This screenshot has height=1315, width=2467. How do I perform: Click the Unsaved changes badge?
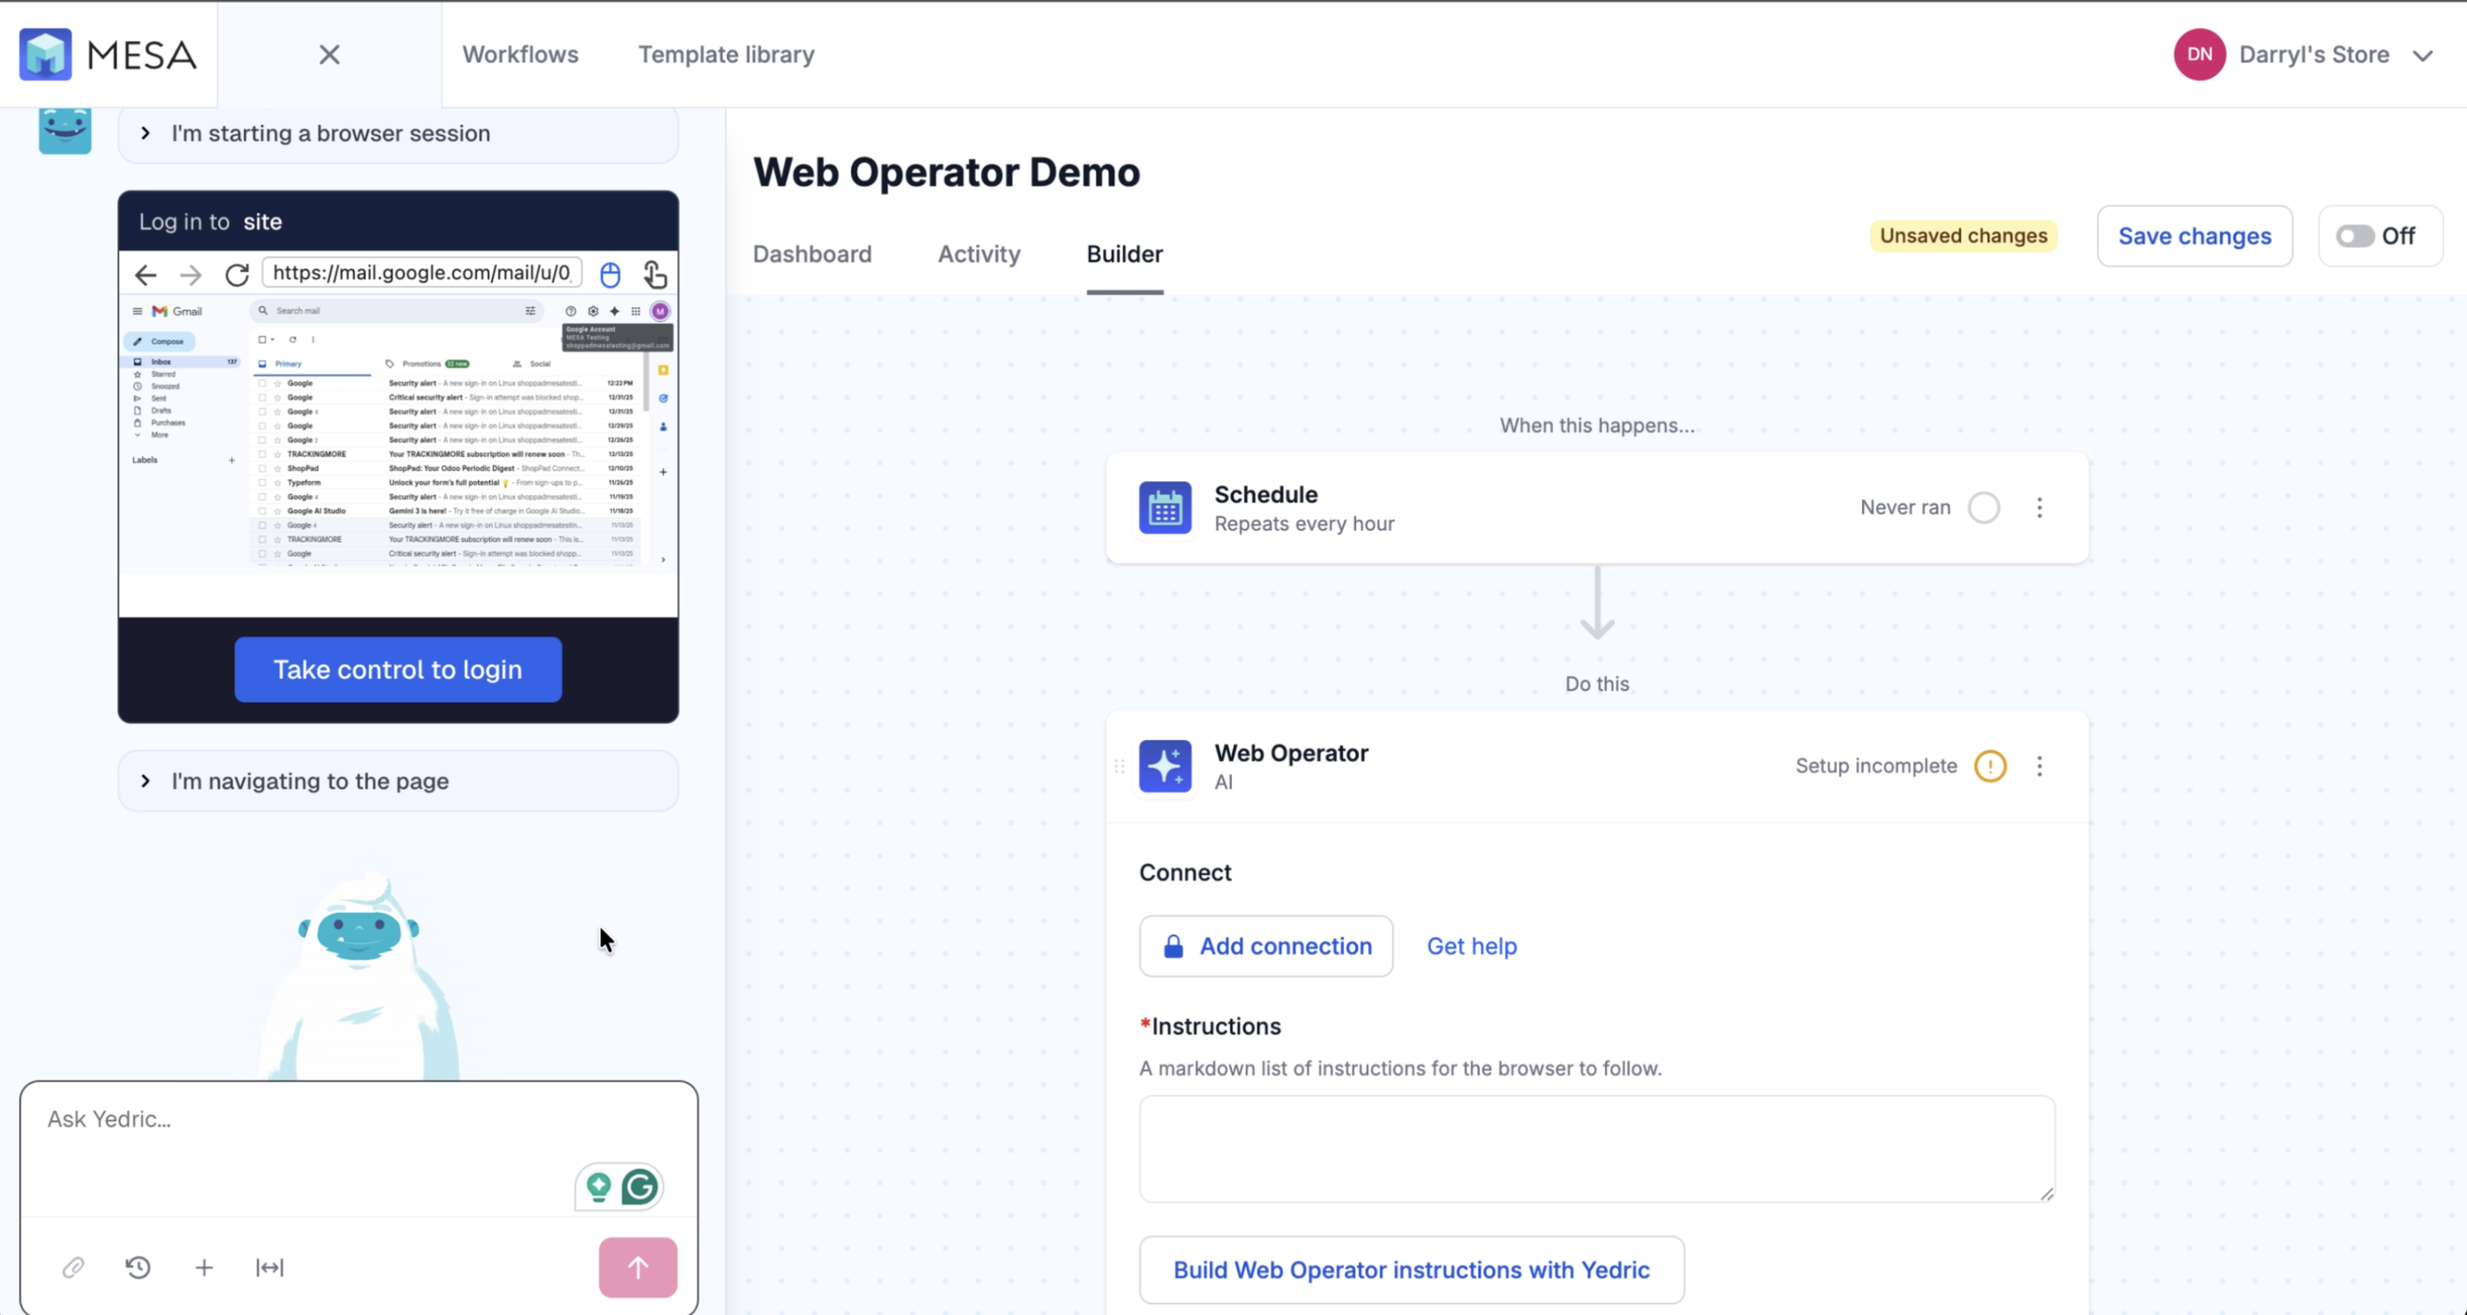1963,236
